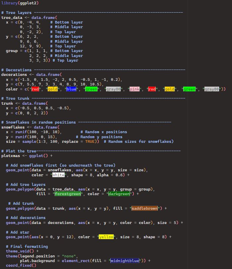
Task: Click the 'theme_void() +' line
Action: pyautogui.click(x=22, y=251)
